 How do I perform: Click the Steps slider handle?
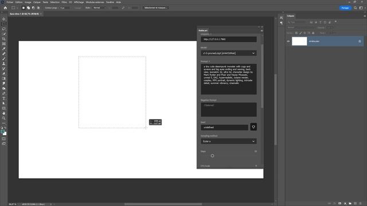(212, 156)
